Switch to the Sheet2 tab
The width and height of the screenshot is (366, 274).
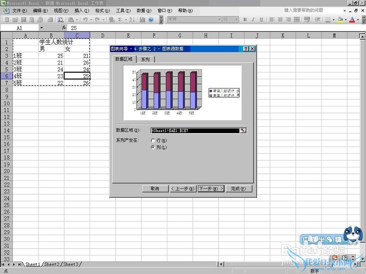tap(52, 264)
